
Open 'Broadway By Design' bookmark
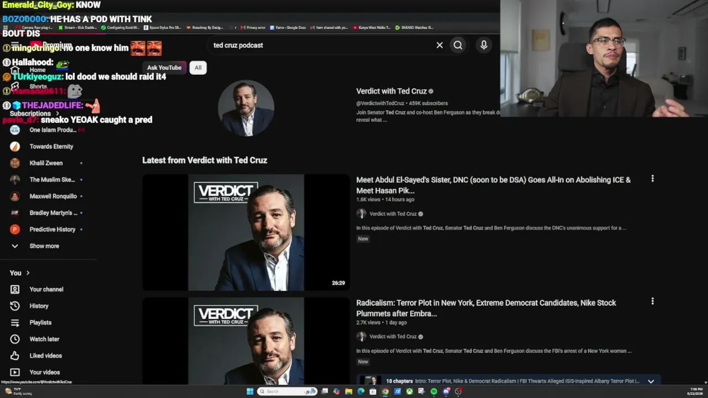[205, 28]
